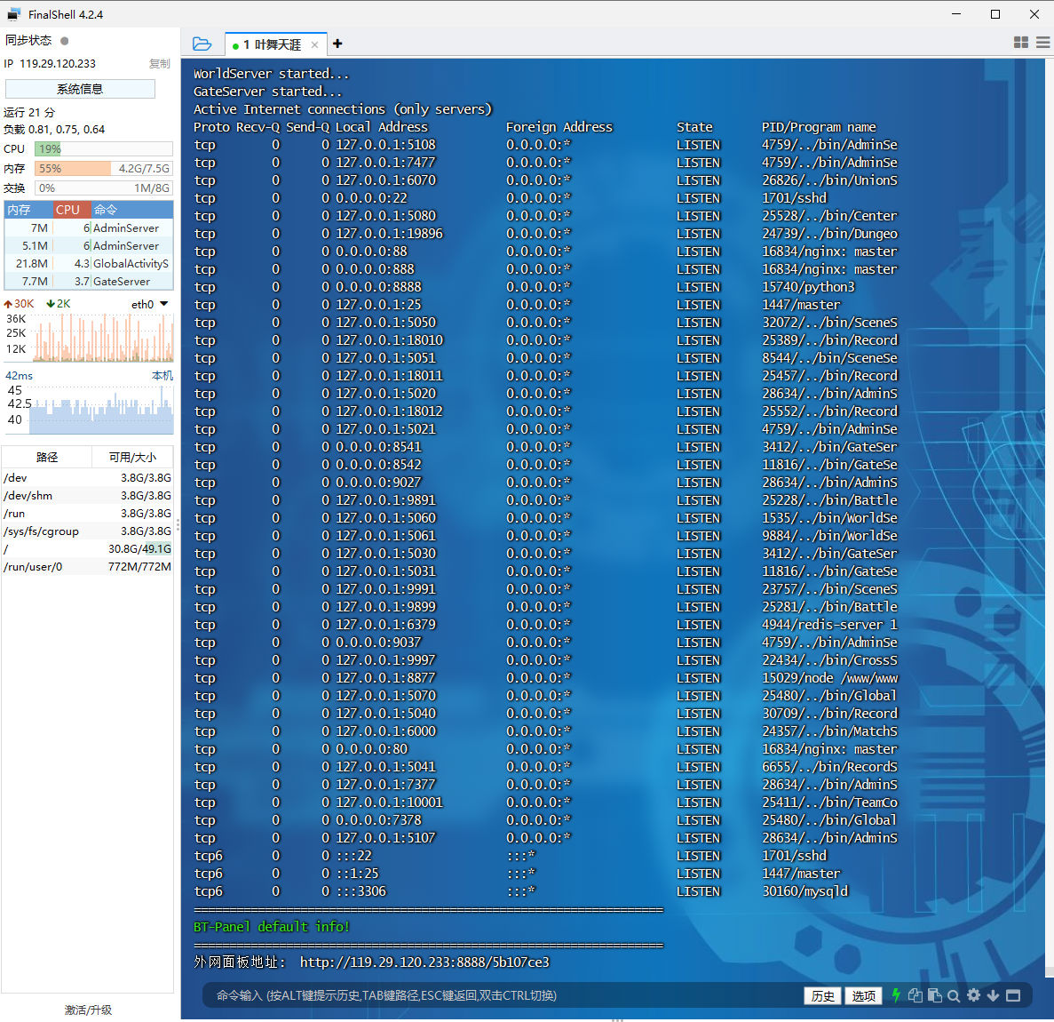Click the paste clipboard icon
Screen dimensions: 1054x1022
(934, 995)
